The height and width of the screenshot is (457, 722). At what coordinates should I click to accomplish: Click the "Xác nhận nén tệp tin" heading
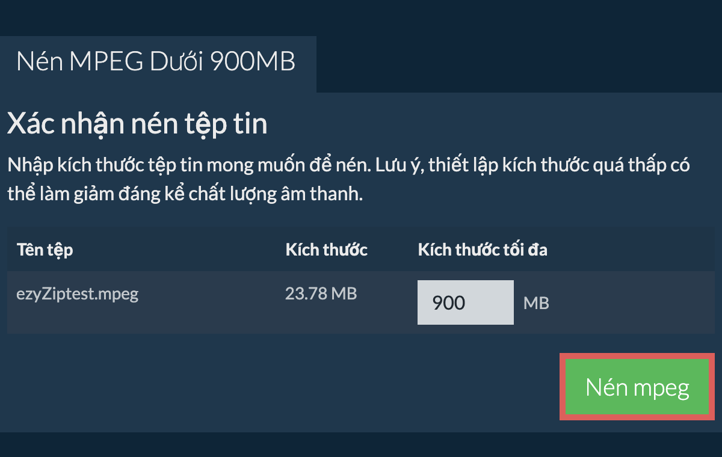click(x=137, y=124)
